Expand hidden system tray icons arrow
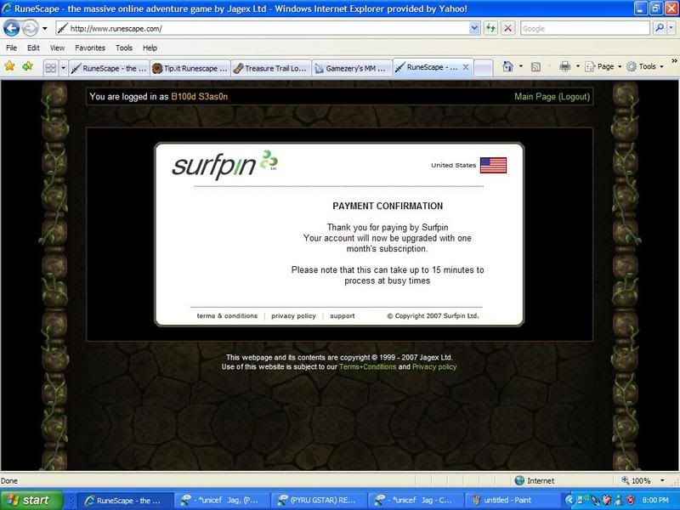680x510 pixels. (x=569, y=501)
